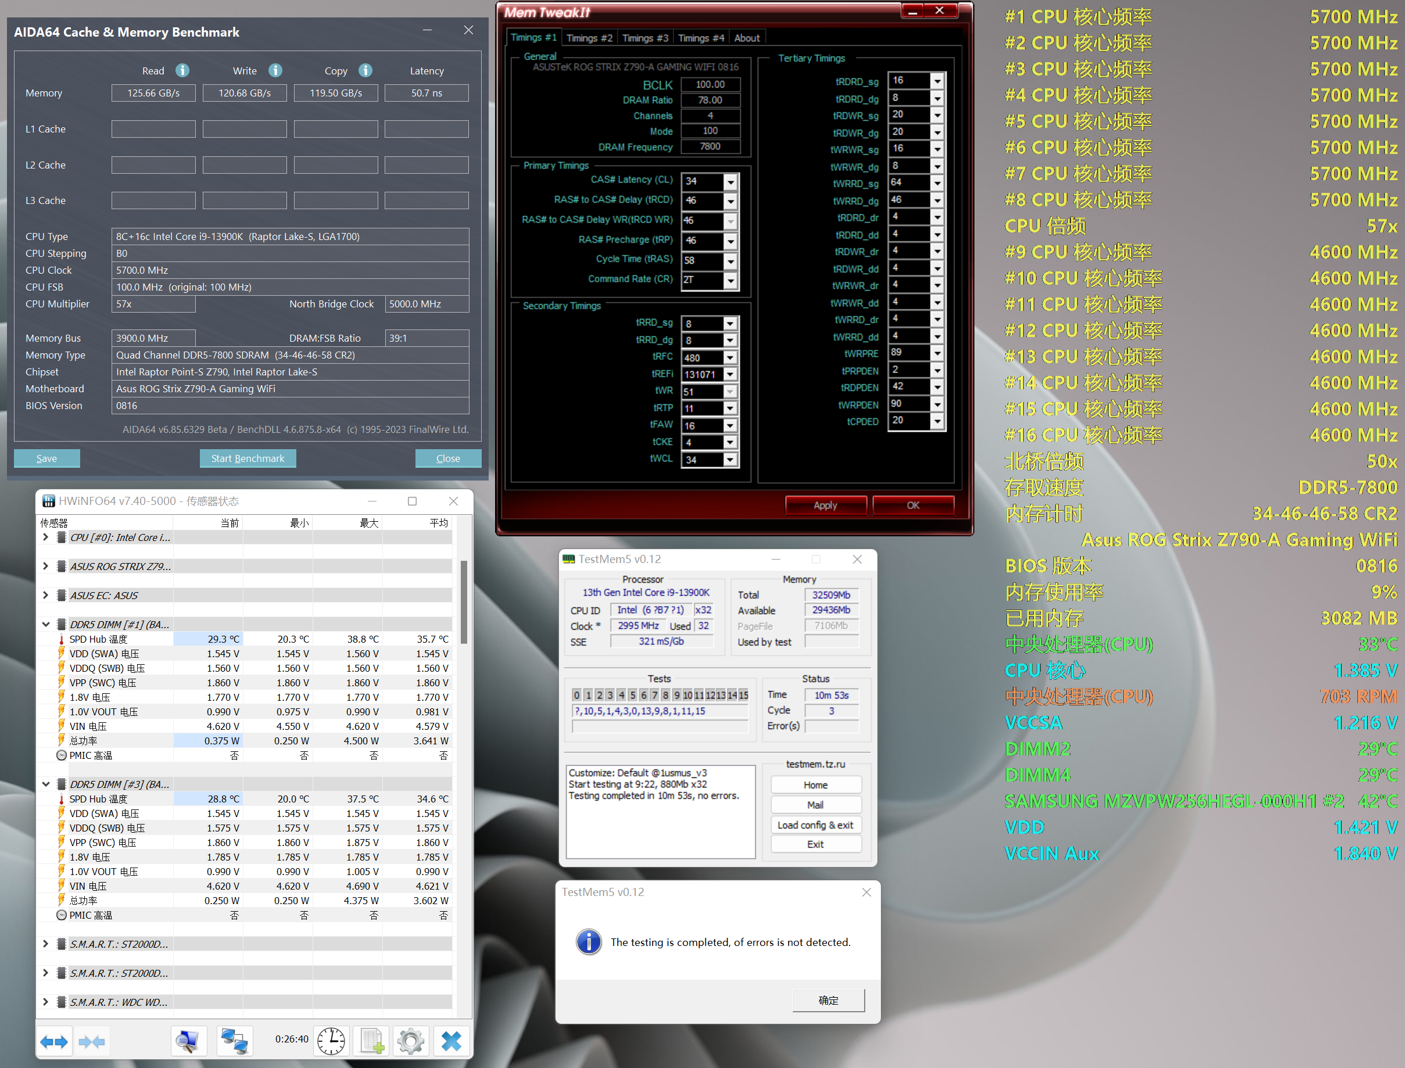
Task: Switch to Timings #4 tab
Action: click(701, 38)
